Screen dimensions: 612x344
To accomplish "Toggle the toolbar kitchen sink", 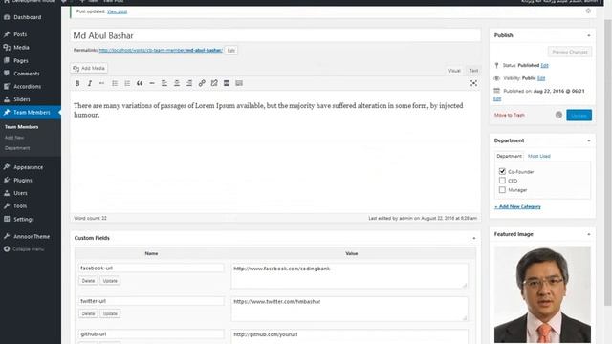I will [x=239, y=83].
